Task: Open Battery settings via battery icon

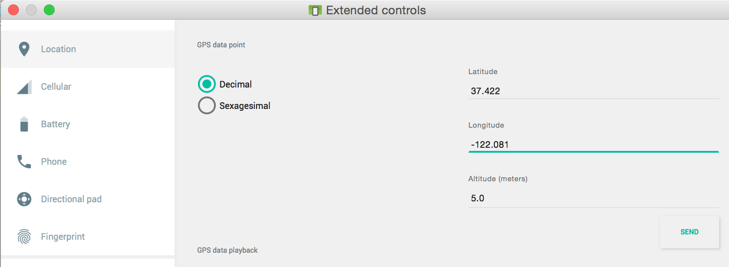Action: click(24, 124)
